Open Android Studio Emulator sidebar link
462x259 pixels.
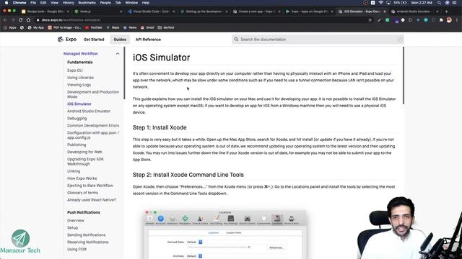pyautogui.click(x=89, y=112)
